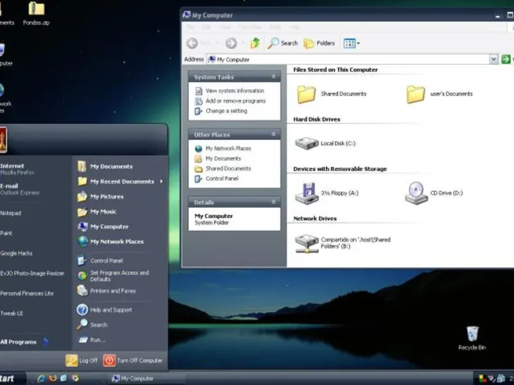Open the Search pane in My Computer
Image resolution: width=514 pixels, height=385 pixels.
(283, 43)
